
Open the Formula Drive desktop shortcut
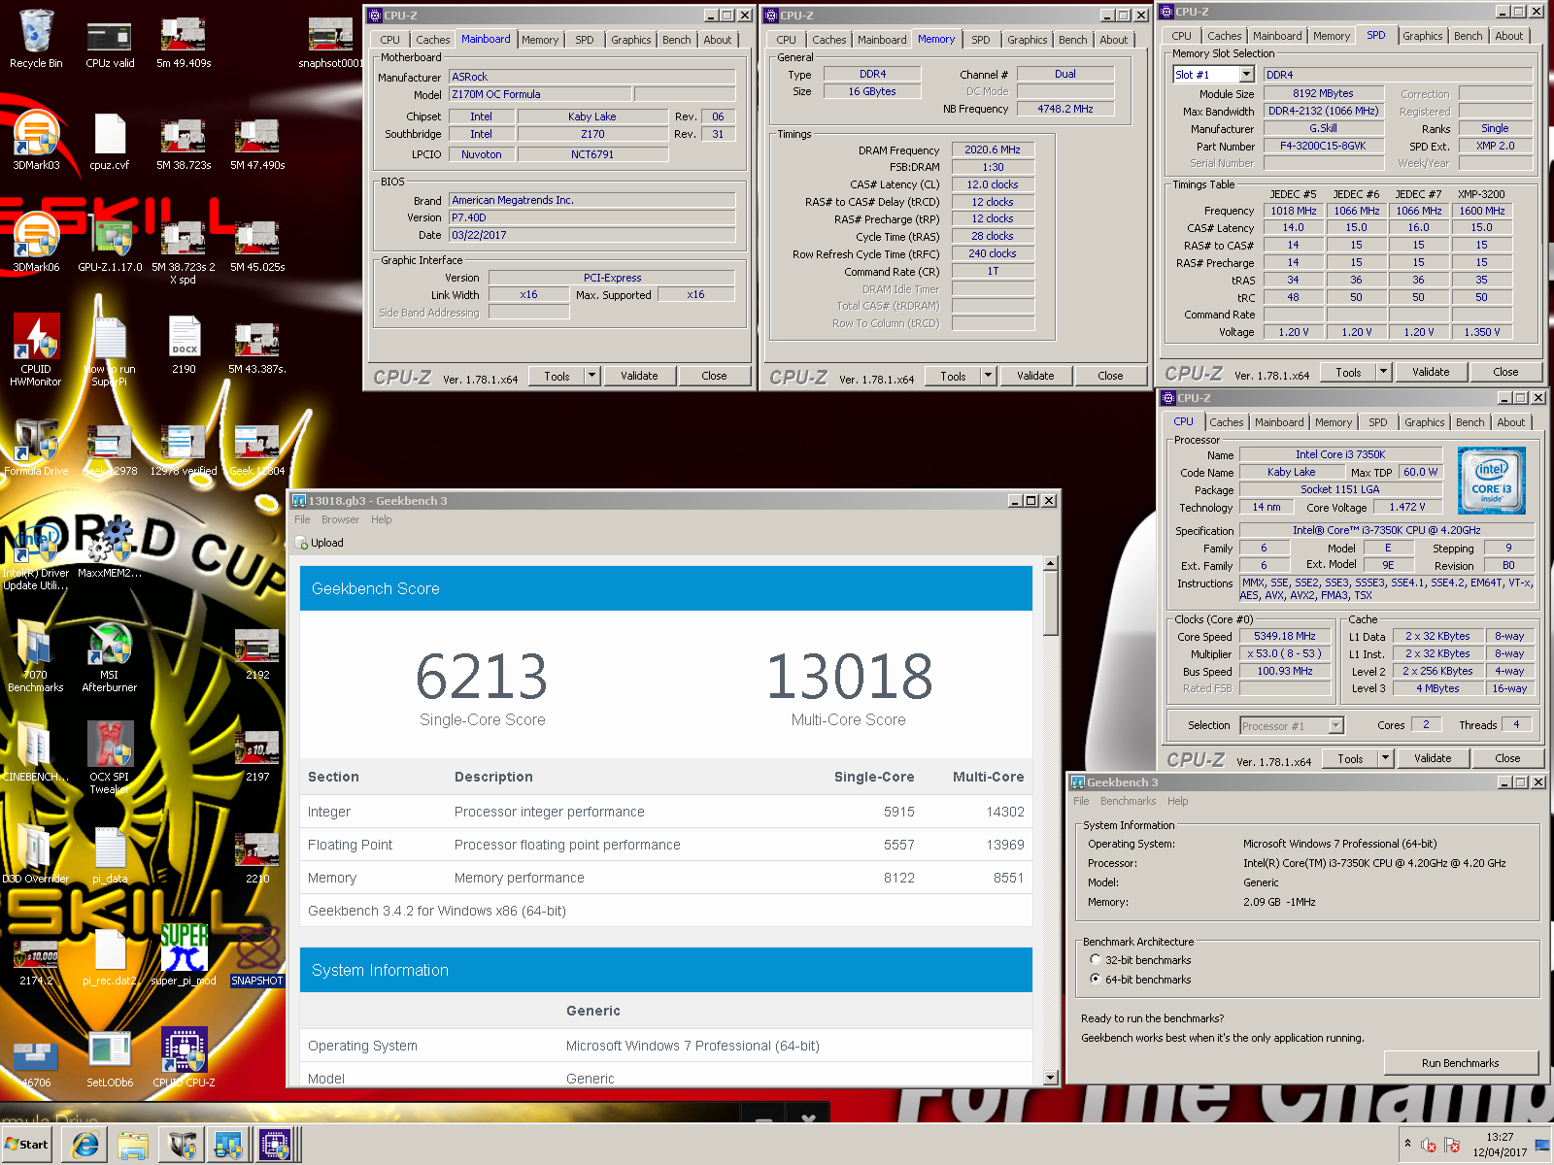(x=36, y=448)
